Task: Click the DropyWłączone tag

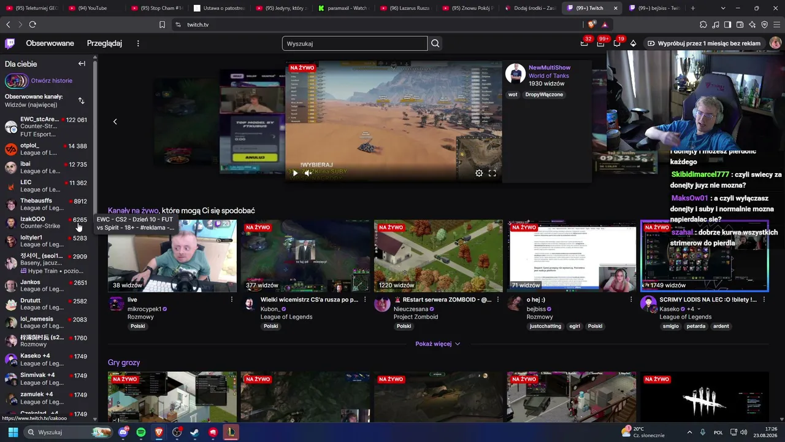Action: [544, 95]
